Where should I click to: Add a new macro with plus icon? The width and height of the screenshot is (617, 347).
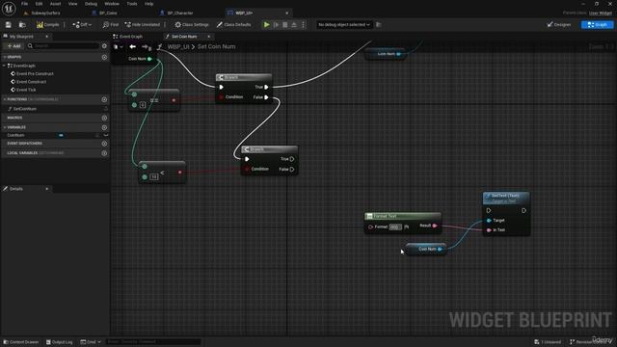pos(104,118)
